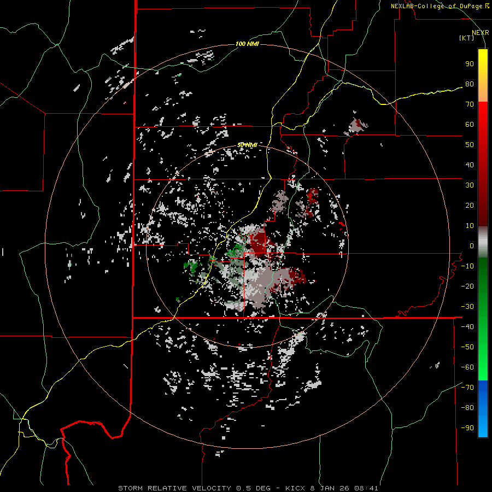
Task: Click the 50 value on velocity scale
Action: [x=470, y=145]
